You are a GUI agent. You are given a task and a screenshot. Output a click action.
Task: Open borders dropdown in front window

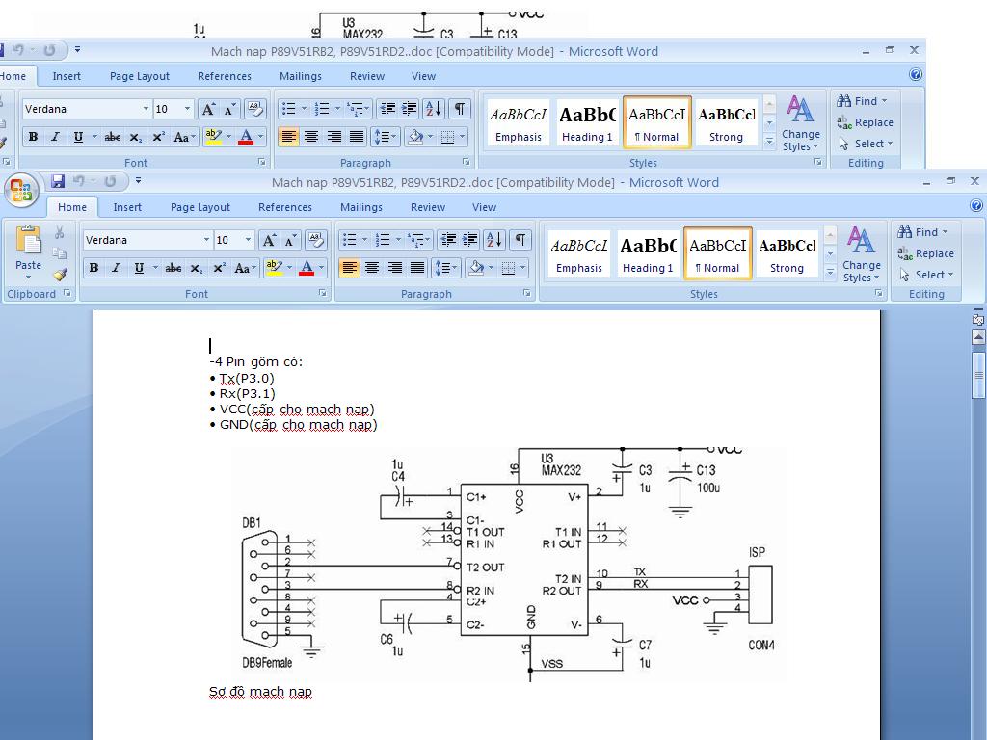pos(522,268)
